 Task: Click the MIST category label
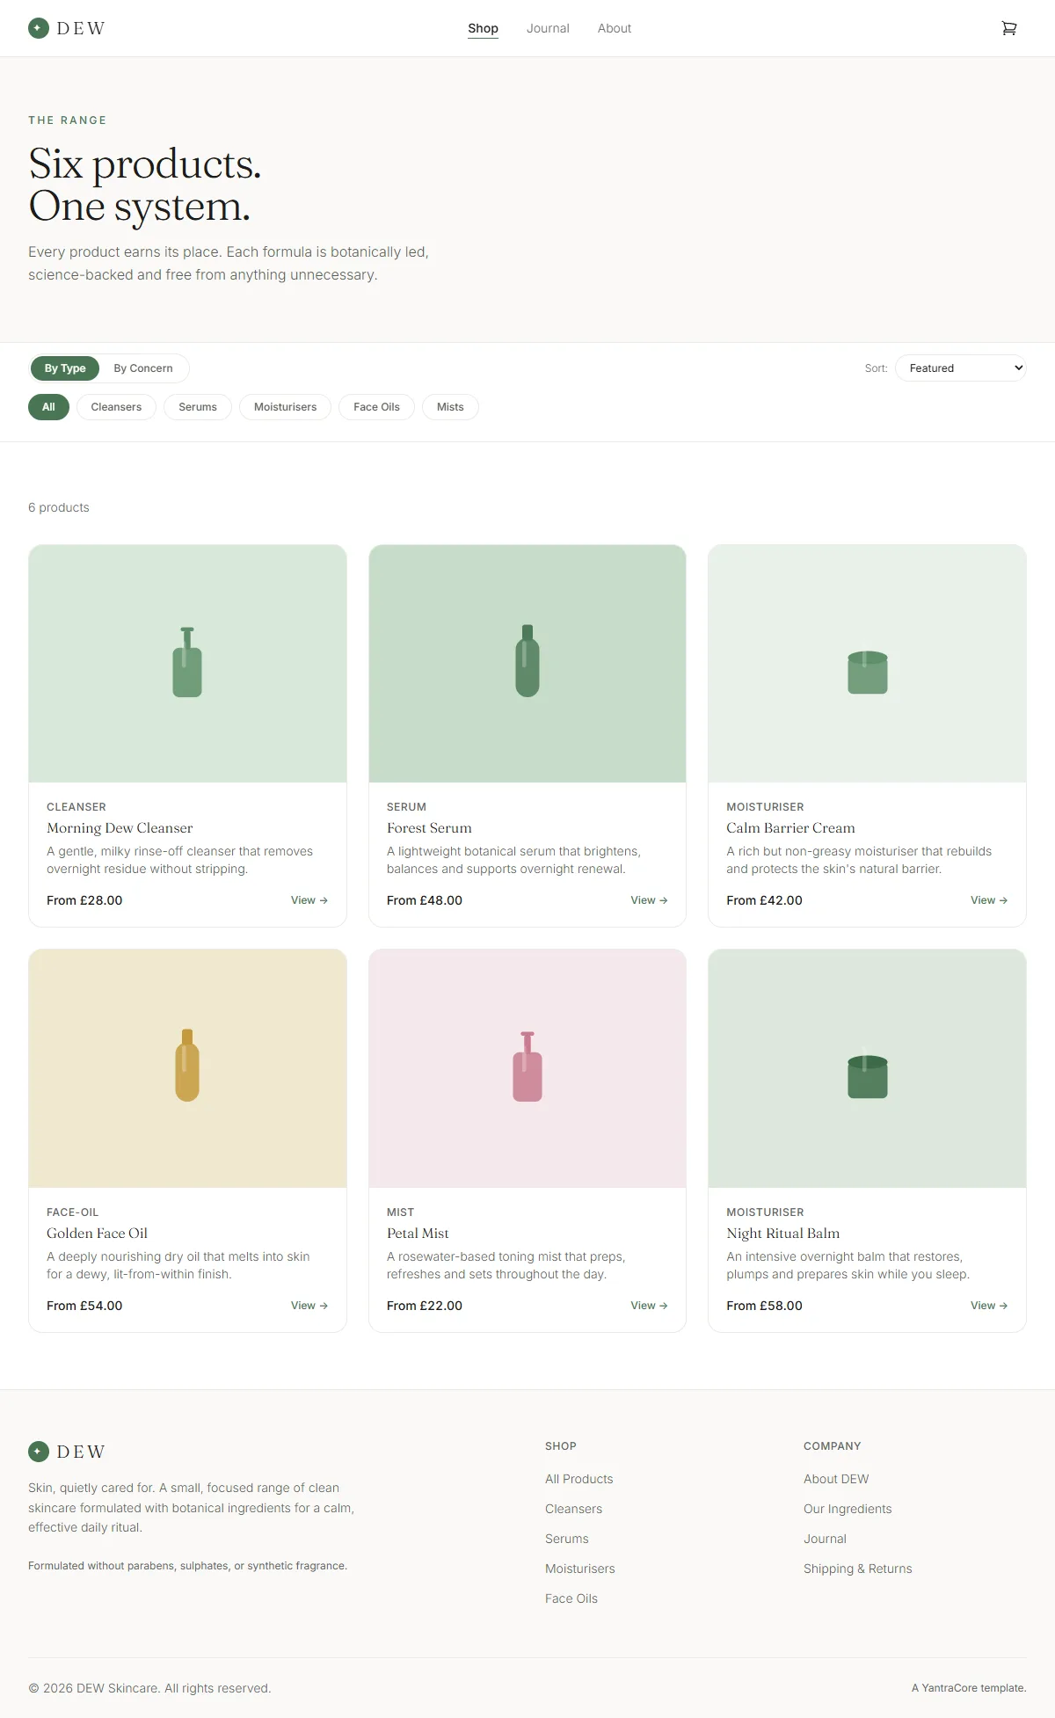tap(400, 1212)
